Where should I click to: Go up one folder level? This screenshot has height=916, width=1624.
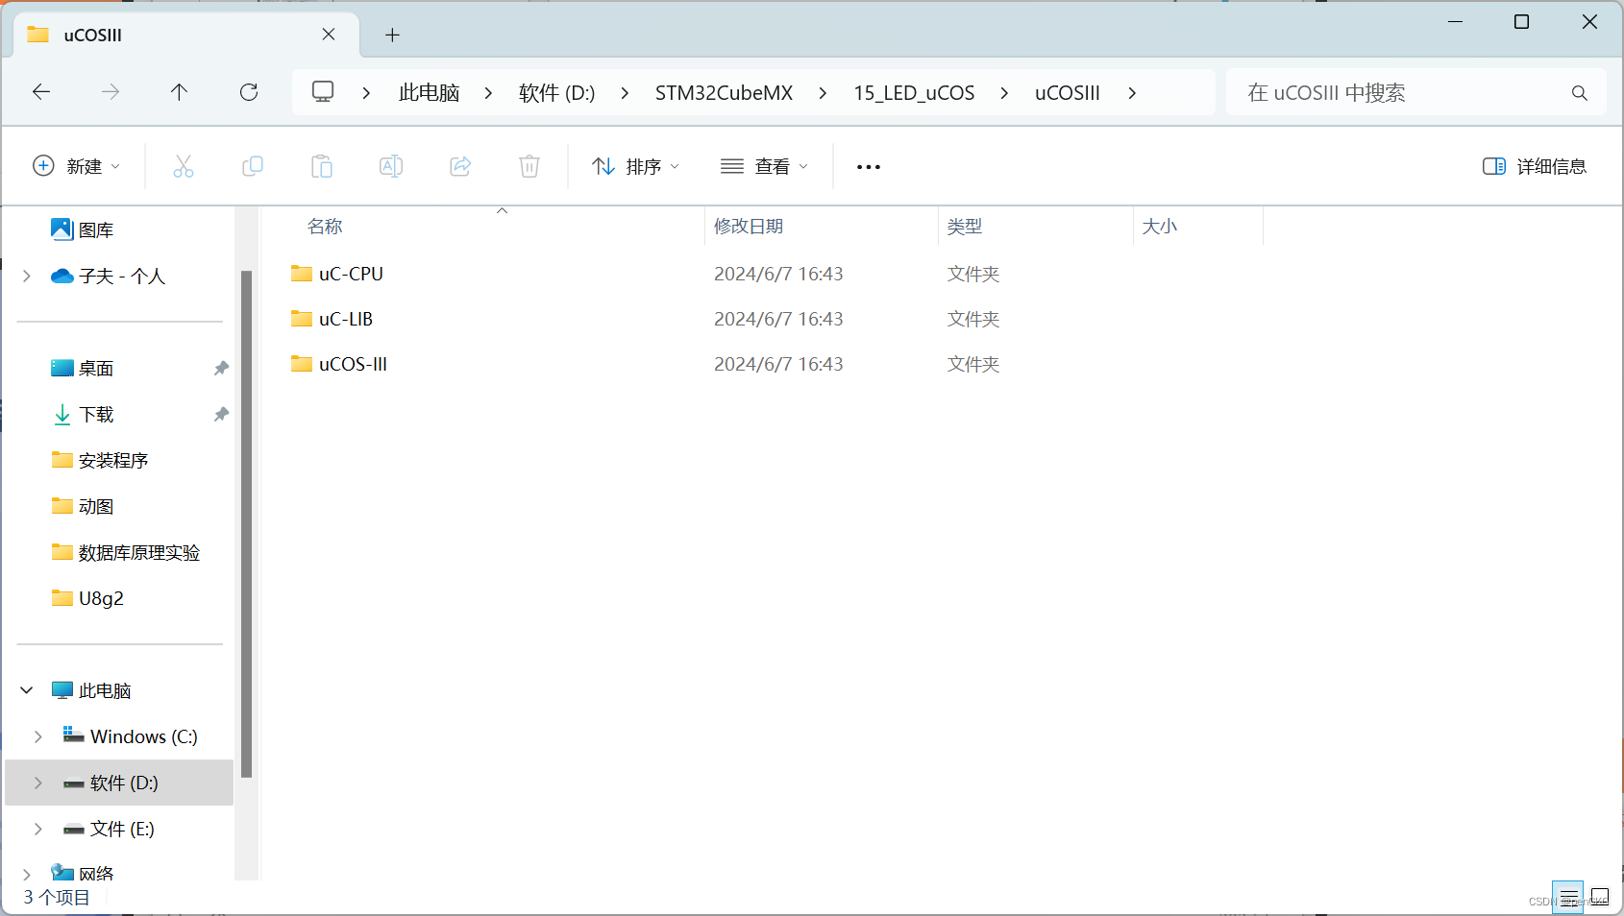179,92
